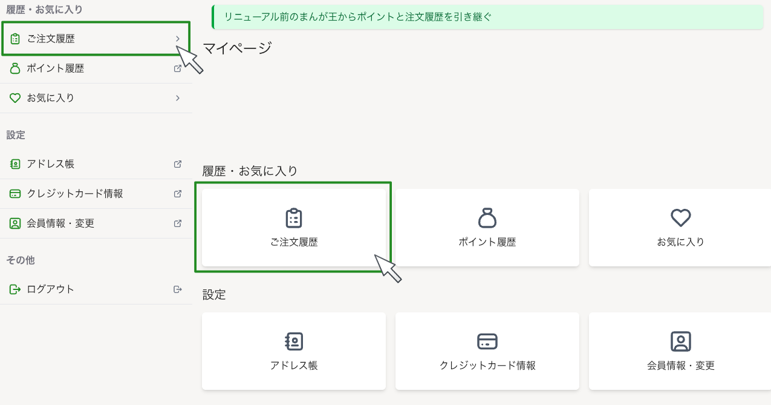
Task: Click the green logout icon in sidebar
Action: coord(15,289)
